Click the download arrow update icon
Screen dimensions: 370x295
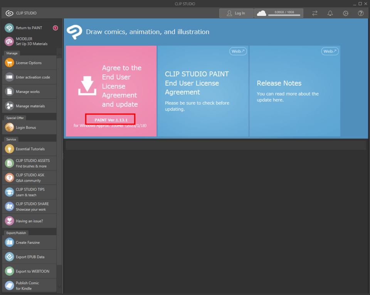[x=87, y=86]
